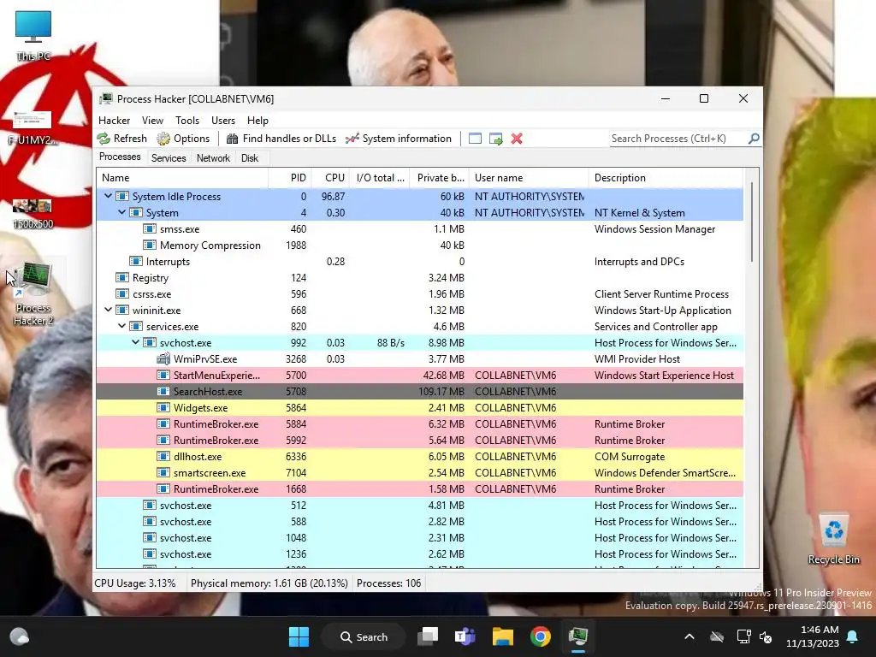Open the 1500x500 desktop image file
This screenshot has width=876, height=657.
(33, 214)
